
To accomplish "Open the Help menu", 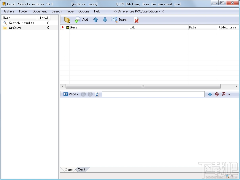I will 97,11.
